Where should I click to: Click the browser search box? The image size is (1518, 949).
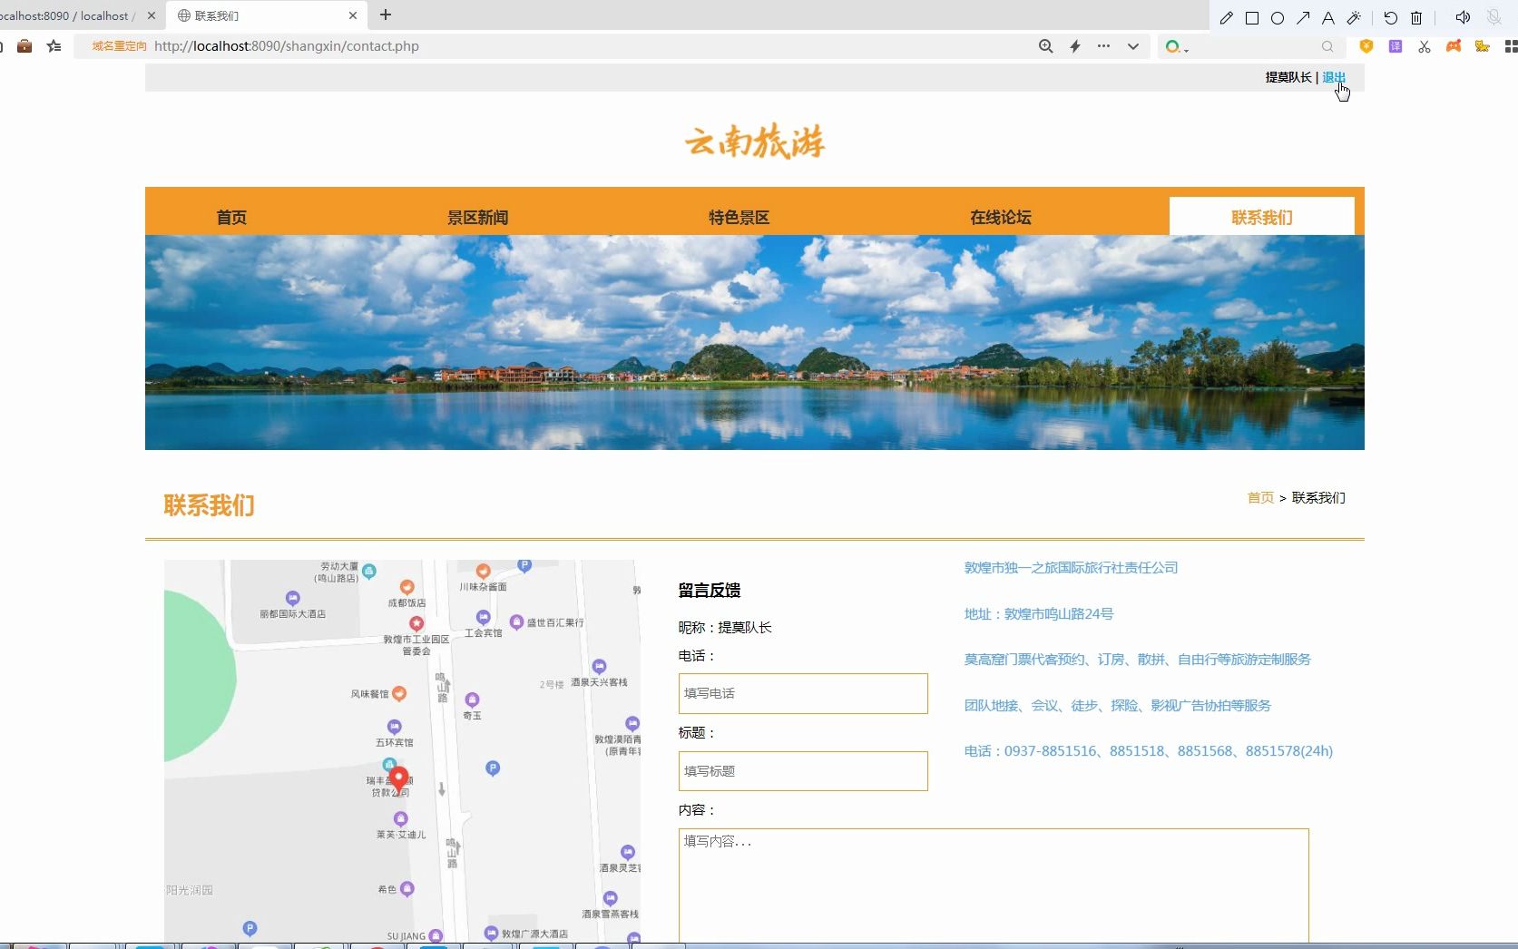[x=1252, y=46]
